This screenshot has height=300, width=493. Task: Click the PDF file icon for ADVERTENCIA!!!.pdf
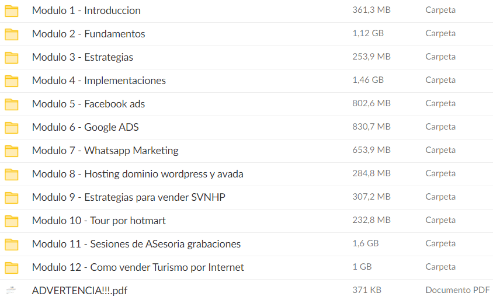coord(12,290)
